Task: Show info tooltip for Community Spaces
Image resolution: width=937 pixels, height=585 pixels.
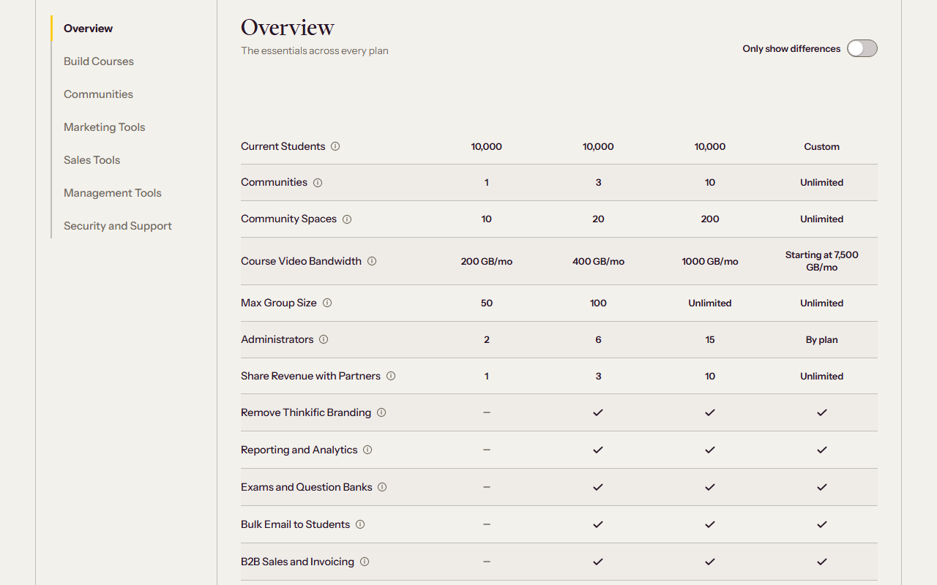Action: [347, 219]
